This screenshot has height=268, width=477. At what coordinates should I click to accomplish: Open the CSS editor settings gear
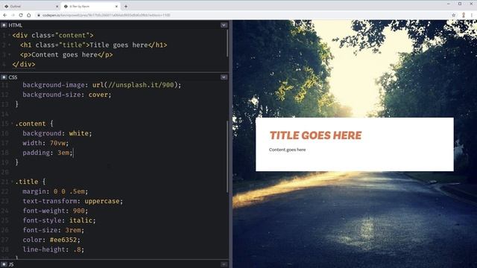click(x=4, y=77)
